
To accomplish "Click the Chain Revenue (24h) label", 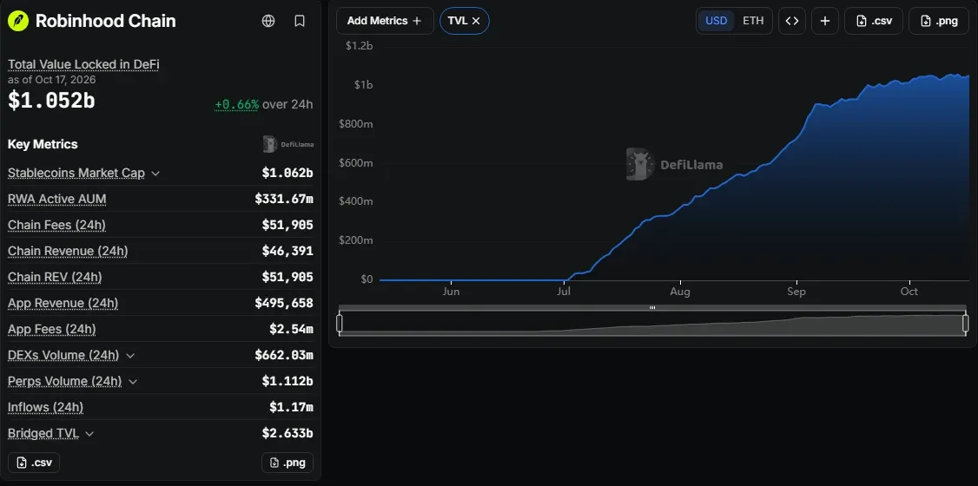I will [x=68, y=251].
